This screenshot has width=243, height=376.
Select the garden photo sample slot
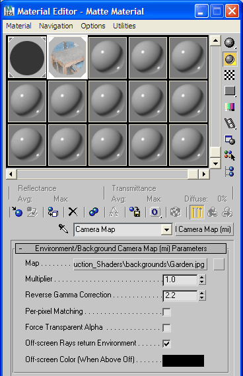click(x=67, y=57)
